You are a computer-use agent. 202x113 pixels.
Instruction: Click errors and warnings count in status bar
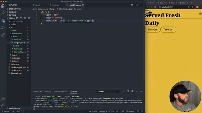pyautogui.click(x=20, y=111)
